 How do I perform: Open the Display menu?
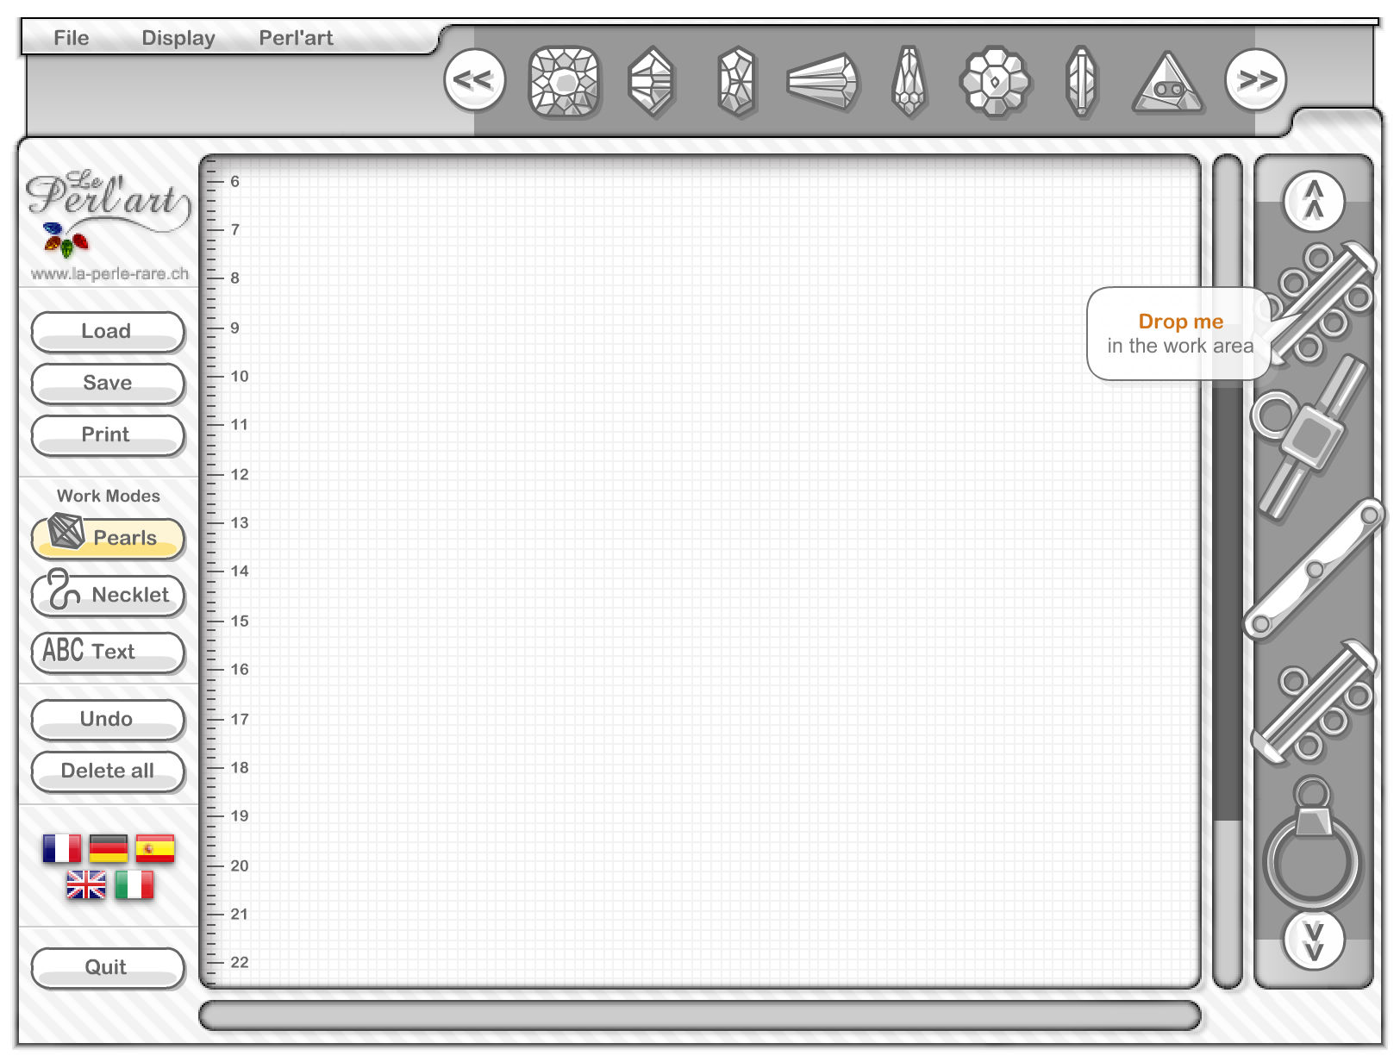coord(178,38)
